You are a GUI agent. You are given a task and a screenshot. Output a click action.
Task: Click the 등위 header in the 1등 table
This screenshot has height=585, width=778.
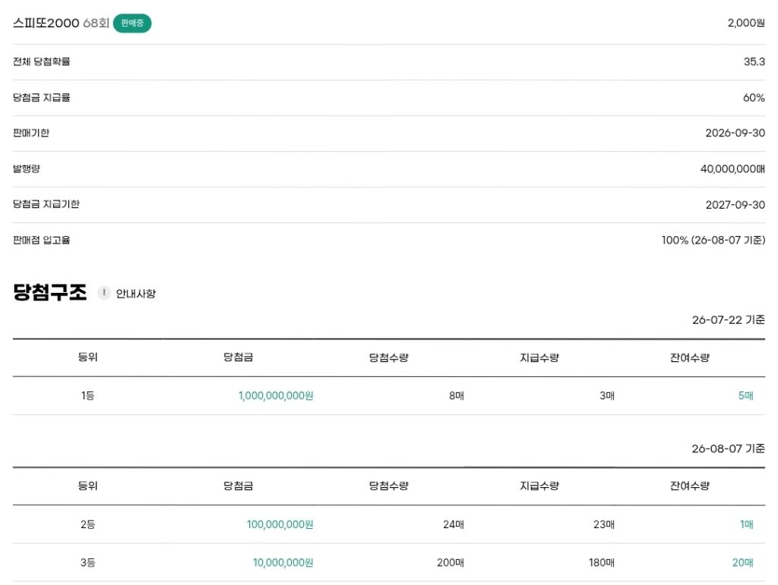click(x=88, y=357)
